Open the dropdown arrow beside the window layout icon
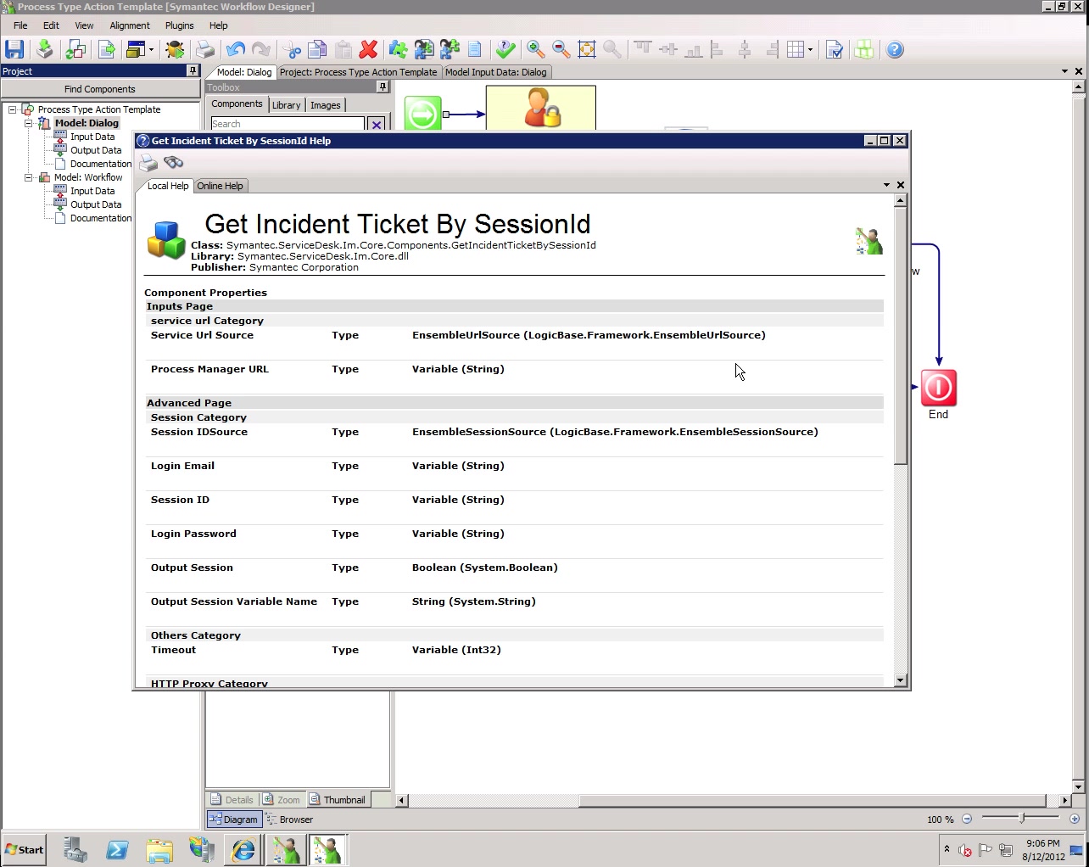This screenshot has width=1089, height=867. [x=151, y=50]
